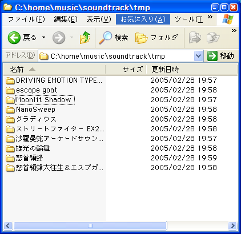Expand the toolbar overflow chevron
The height and width of the screenshot is (234, 241).
click(x=234, y=30)
